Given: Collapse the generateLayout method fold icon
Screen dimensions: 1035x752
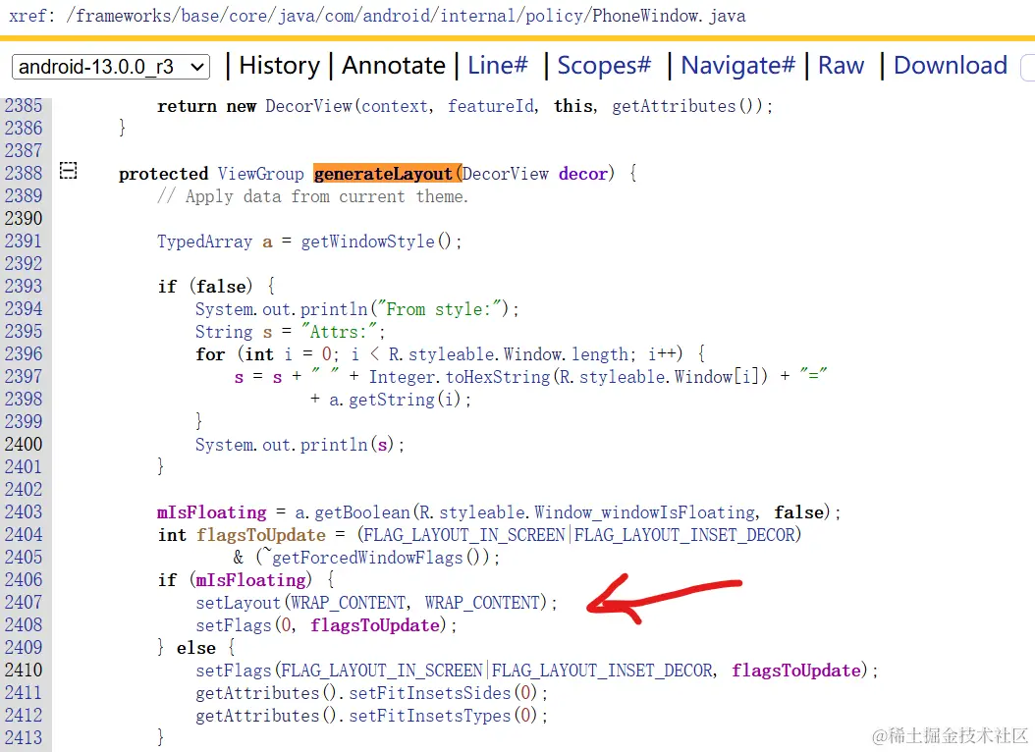Looking at the screenshot, I should 68,171.
